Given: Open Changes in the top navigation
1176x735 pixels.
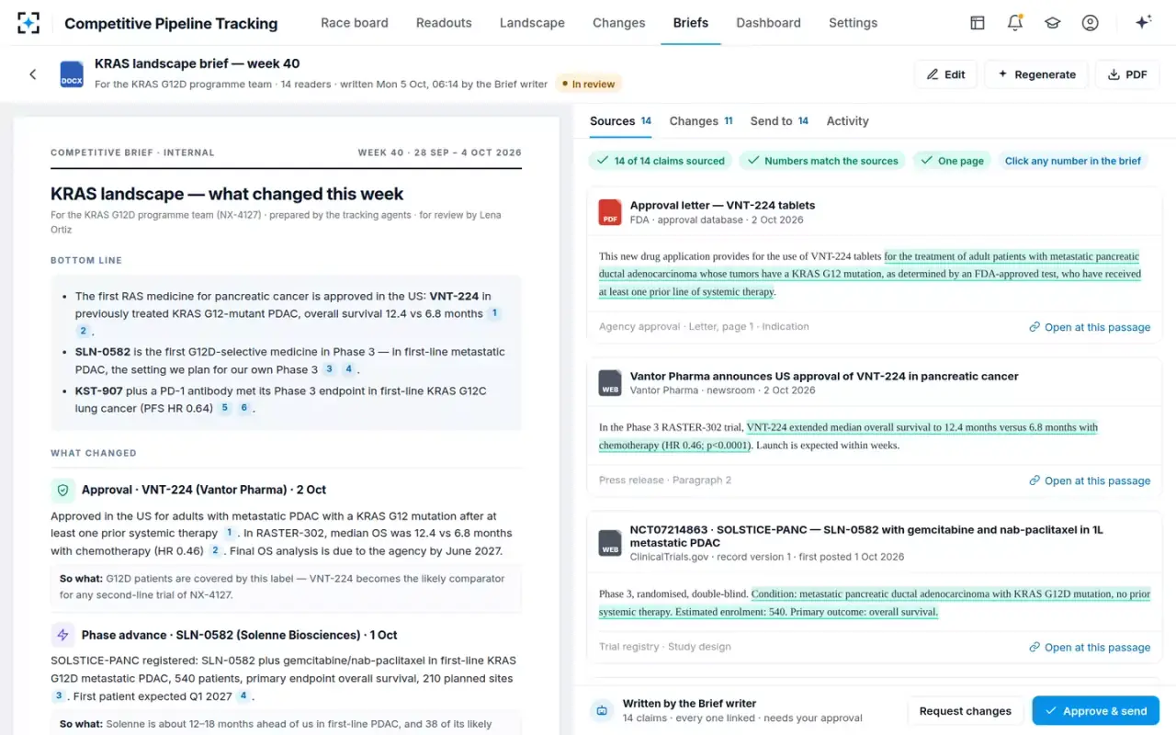Looking at the screenshot, I should tap(619, 23).
